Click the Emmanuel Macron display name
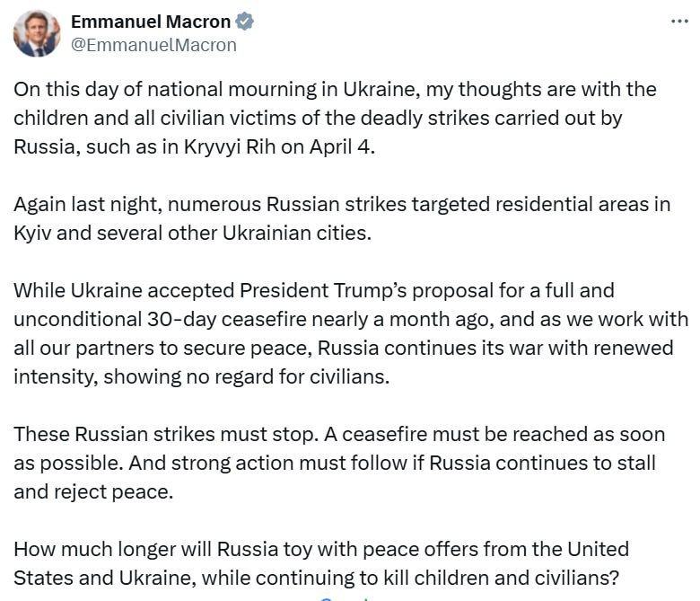700x601 pixels. pyautogui.click(x=150, y=22)
